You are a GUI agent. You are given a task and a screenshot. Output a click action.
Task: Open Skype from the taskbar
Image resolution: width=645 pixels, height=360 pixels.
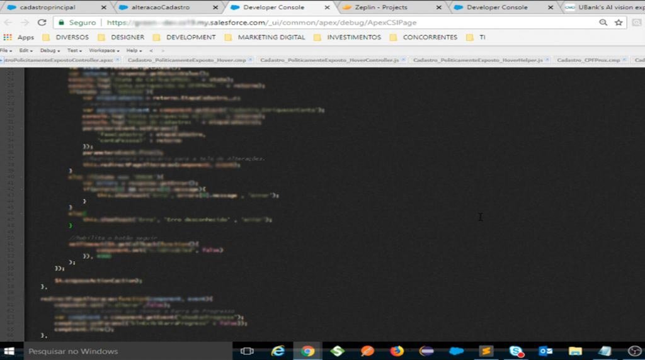click(x=516, y=351)
